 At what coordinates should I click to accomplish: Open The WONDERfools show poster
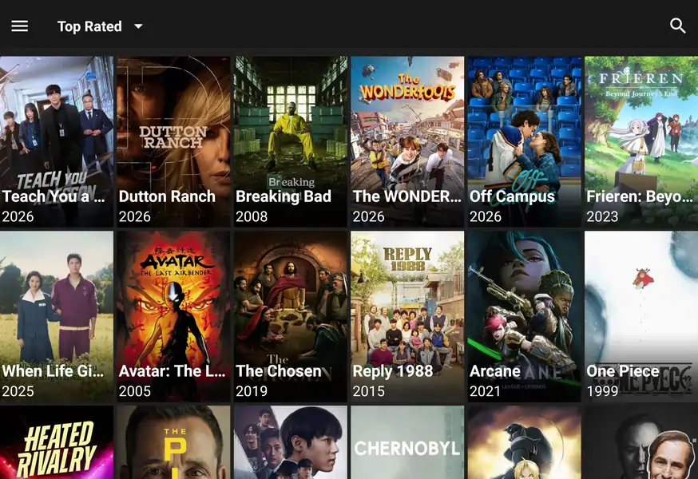pos(407,141)
